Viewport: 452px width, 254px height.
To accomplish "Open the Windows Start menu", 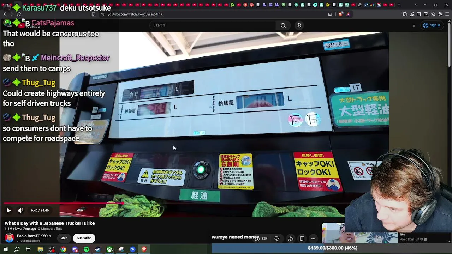I will click(5, 249).
